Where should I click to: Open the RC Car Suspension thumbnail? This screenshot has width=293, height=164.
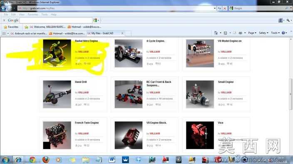coord(129,94)
